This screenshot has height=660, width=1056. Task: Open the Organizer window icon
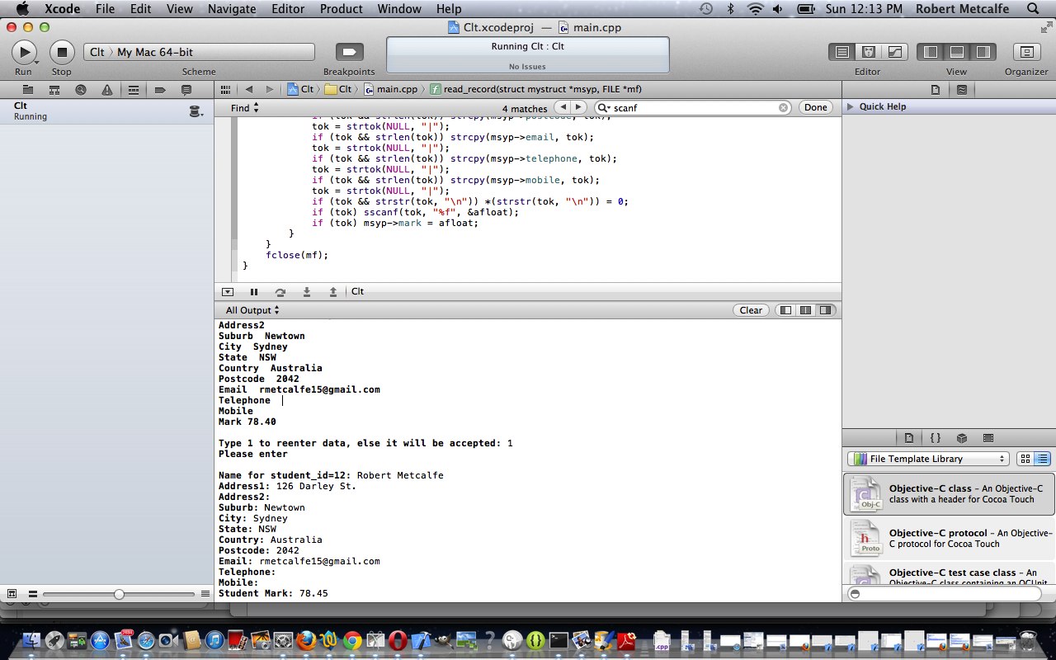(x=1026, y=52)
